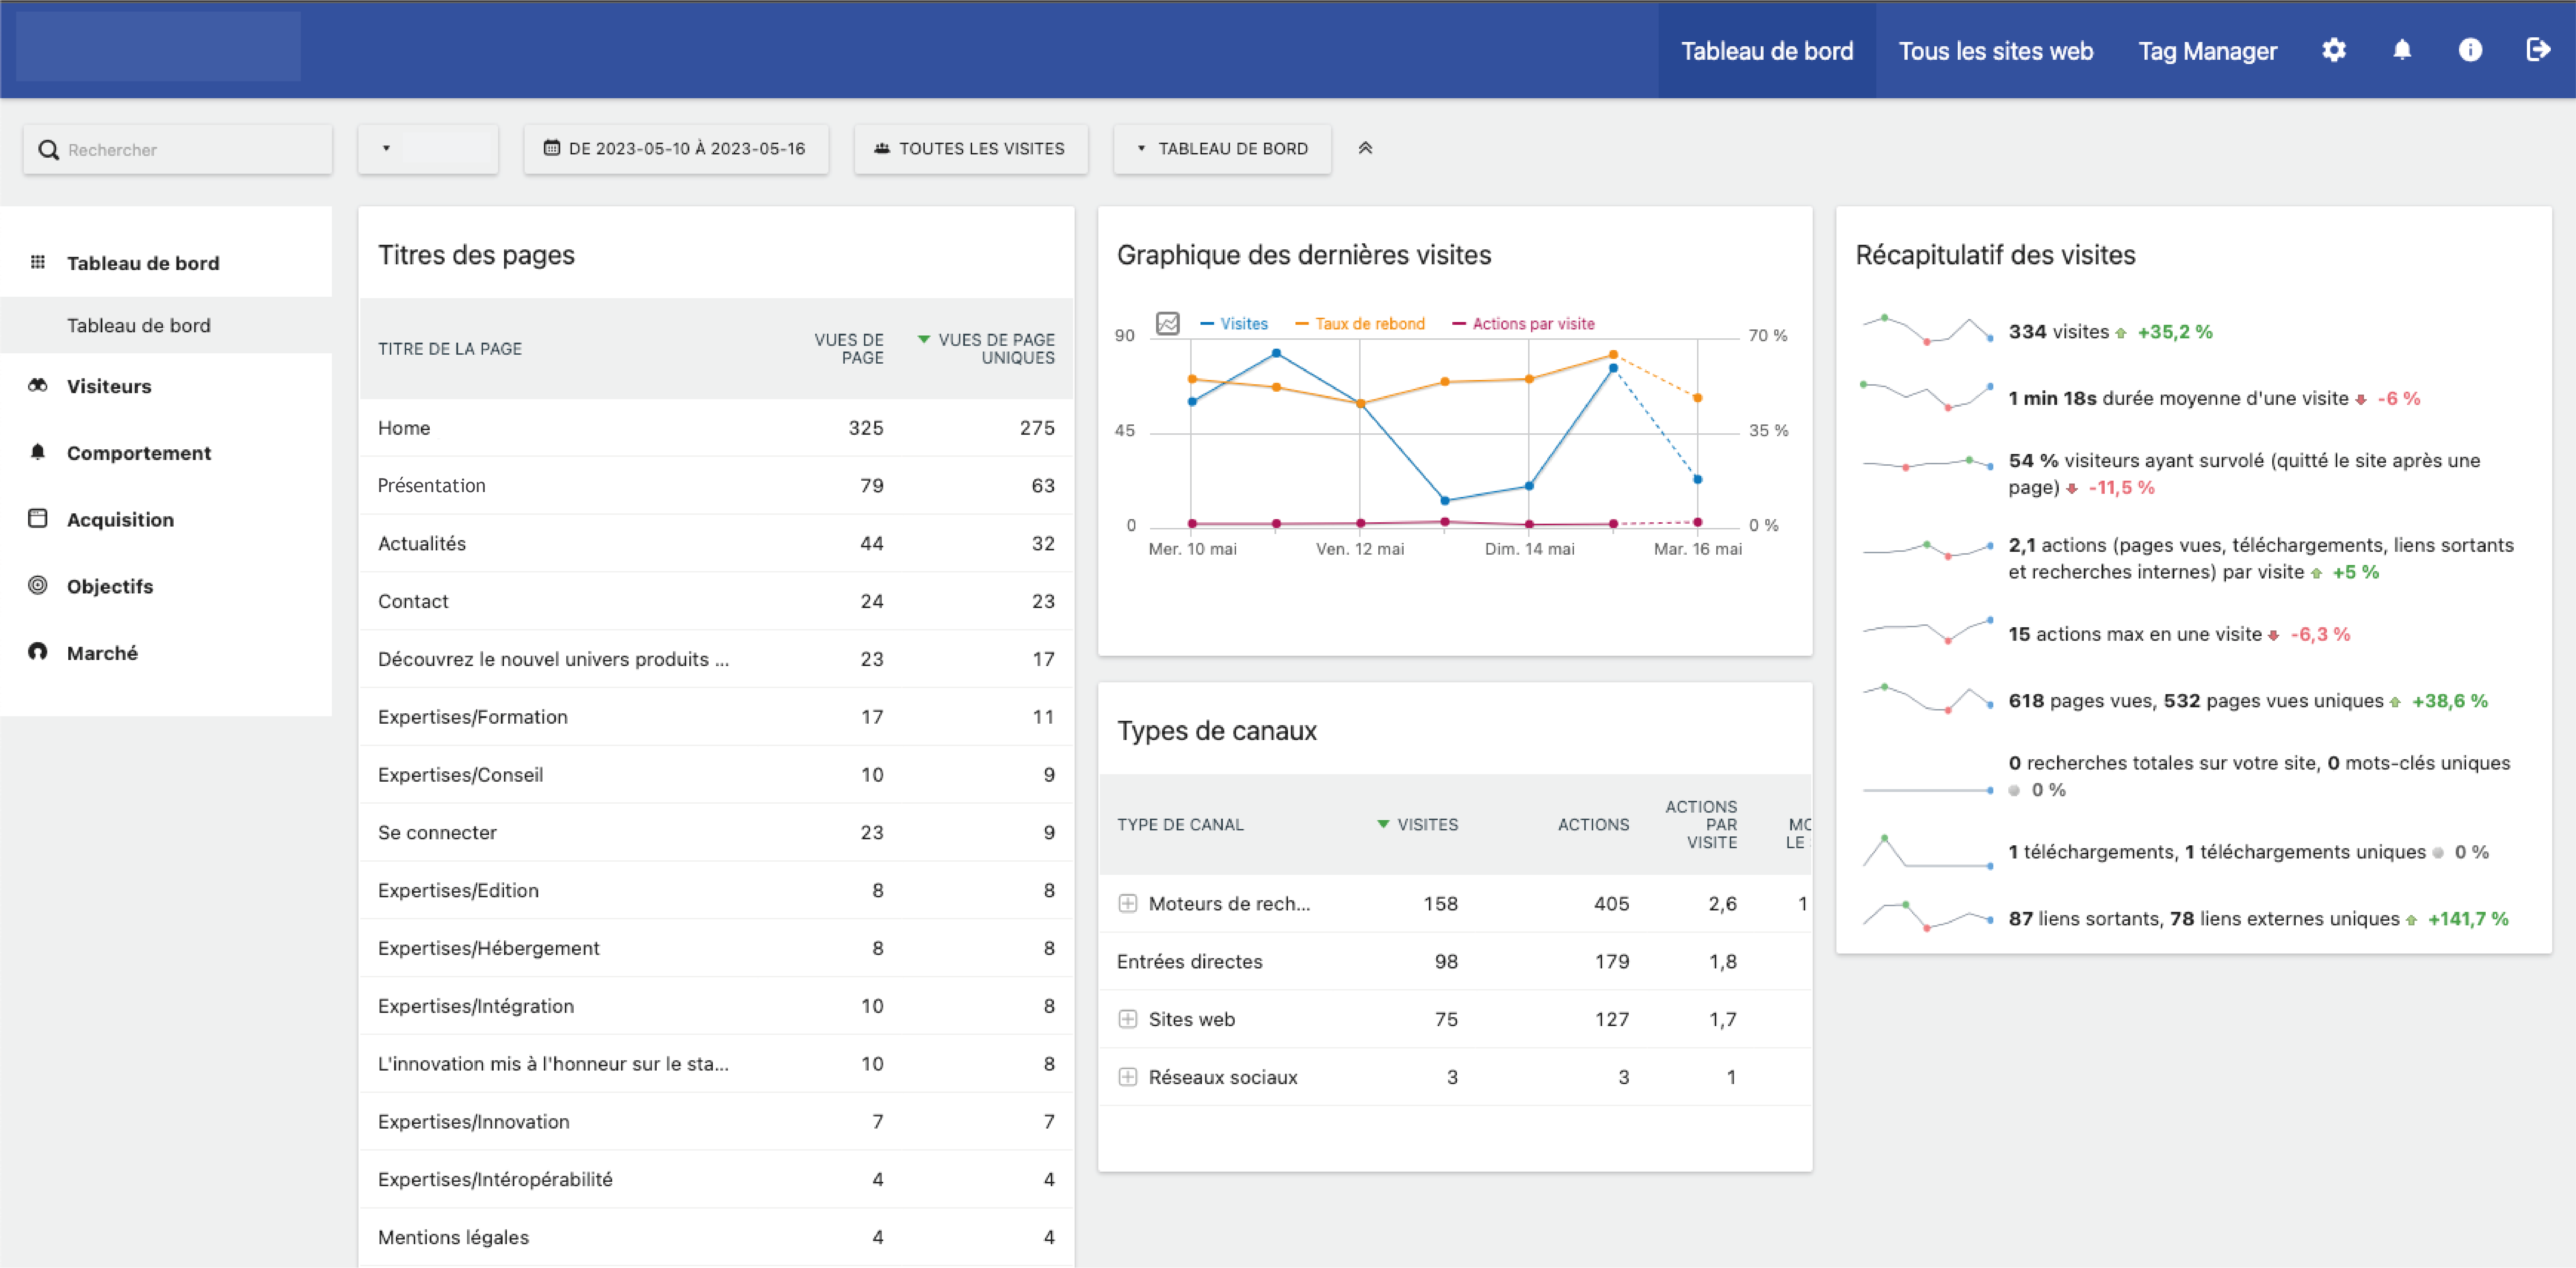The height and width of the screenshot is (1268, 2576).
Task: Click the Visiteurs binoculars icon
Action: coord(38,385)
